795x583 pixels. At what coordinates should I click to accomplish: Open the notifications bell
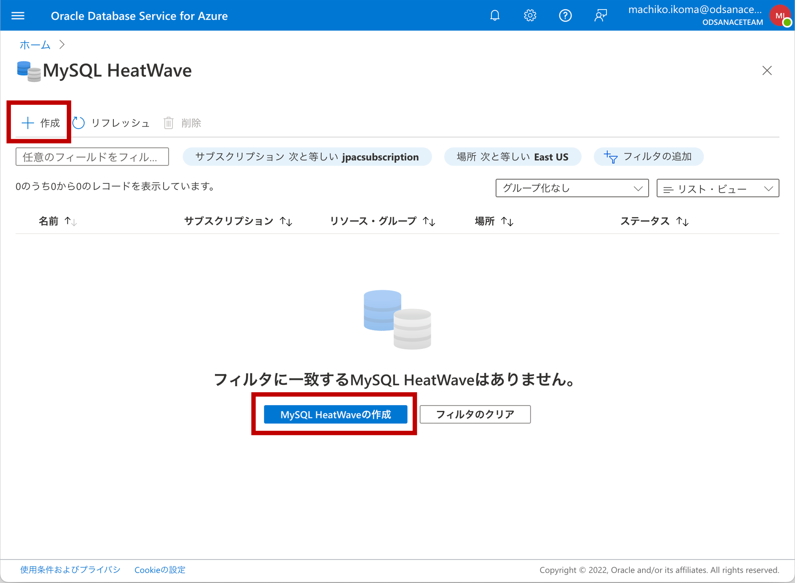coord(495,16)
